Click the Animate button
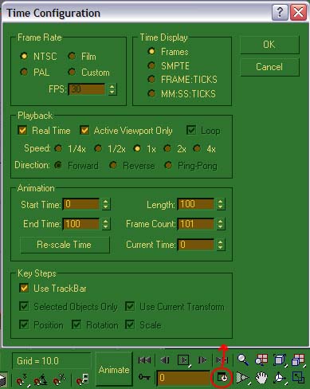 114,370
